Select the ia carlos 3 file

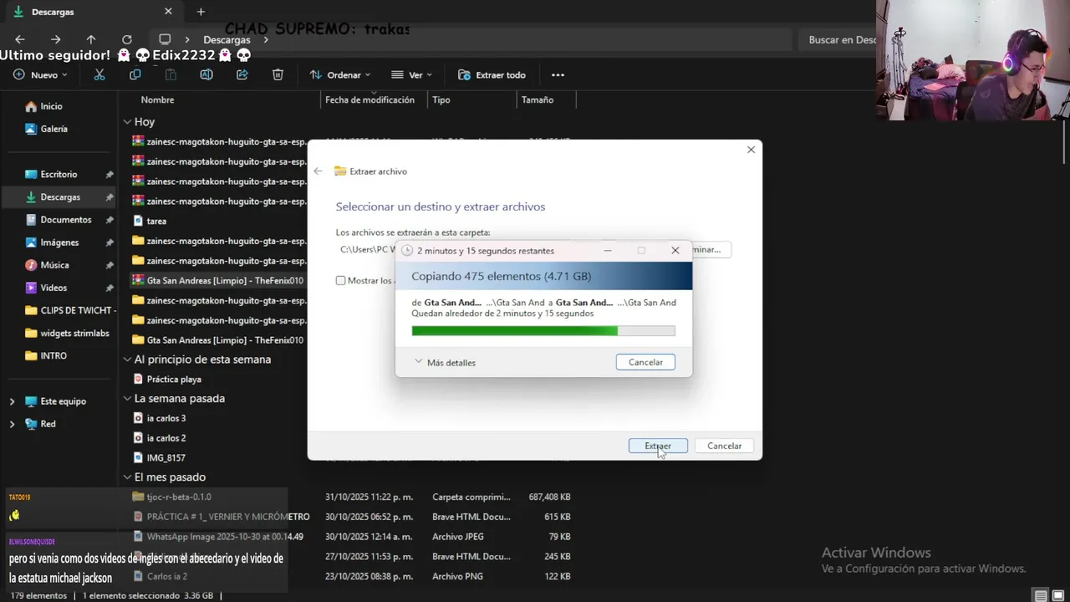pos(160,418)
